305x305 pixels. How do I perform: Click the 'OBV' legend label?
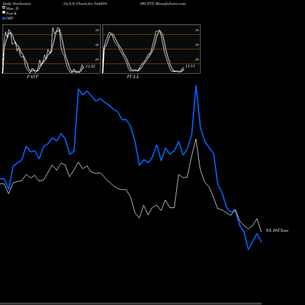(10, 18)
